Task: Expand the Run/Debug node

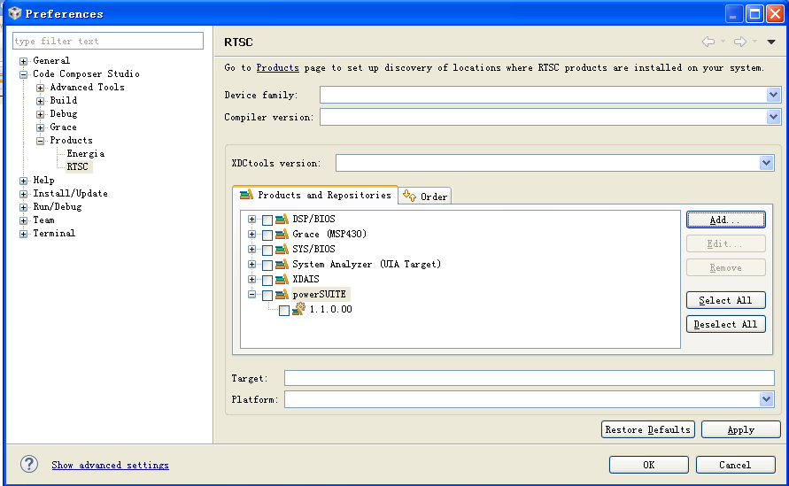Action: click(23, 207)
